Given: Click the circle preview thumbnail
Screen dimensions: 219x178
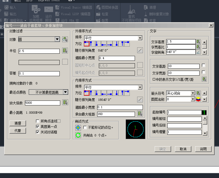Looking at the screenshot, I should (136, 129).
